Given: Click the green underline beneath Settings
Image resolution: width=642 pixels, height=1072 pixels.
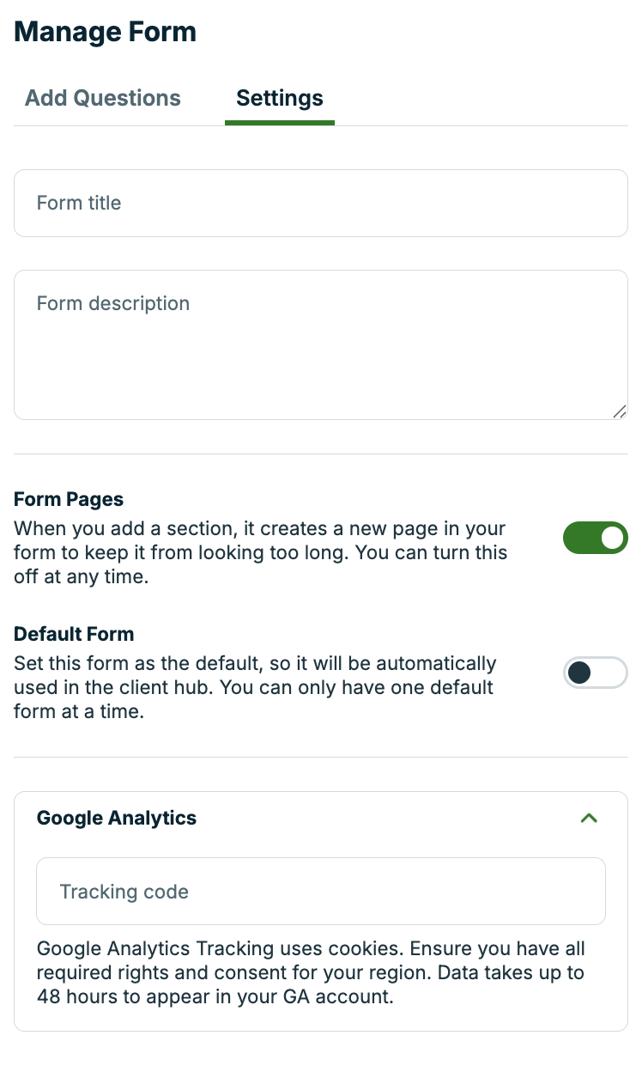Looking at the screenshot, I should (280, 123).
